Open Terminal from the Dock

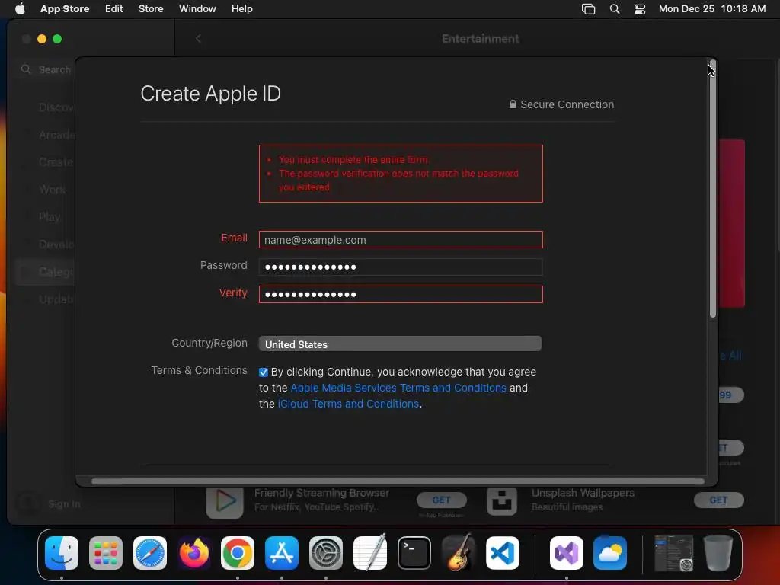(414, 553)
